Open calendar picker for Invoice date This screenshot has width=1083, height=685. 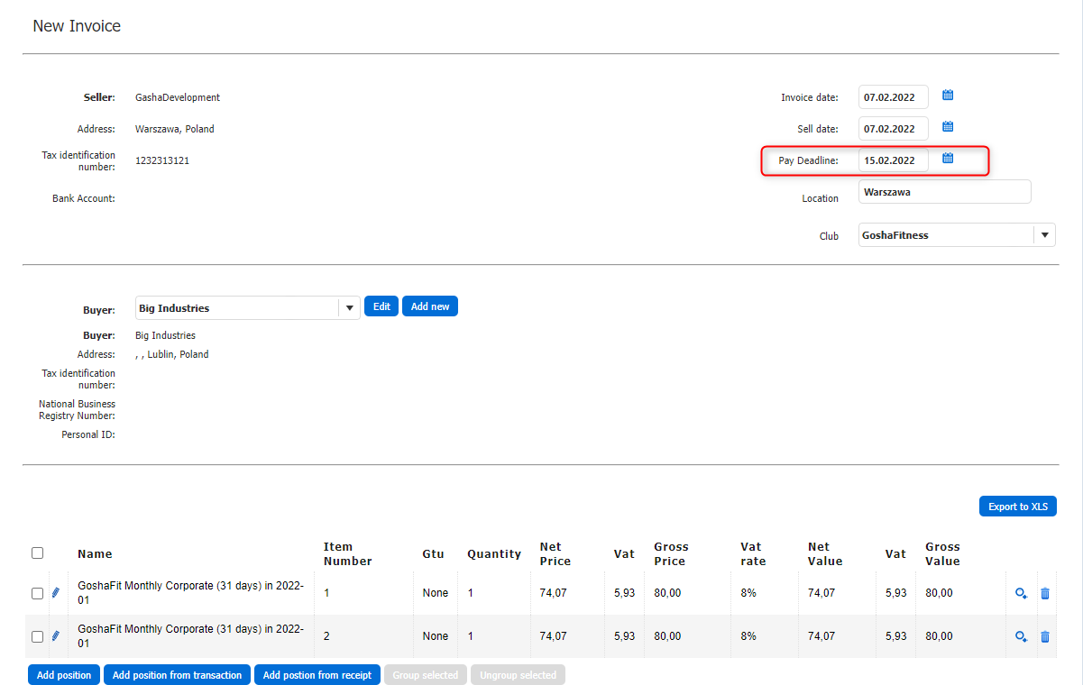[948, 96]
